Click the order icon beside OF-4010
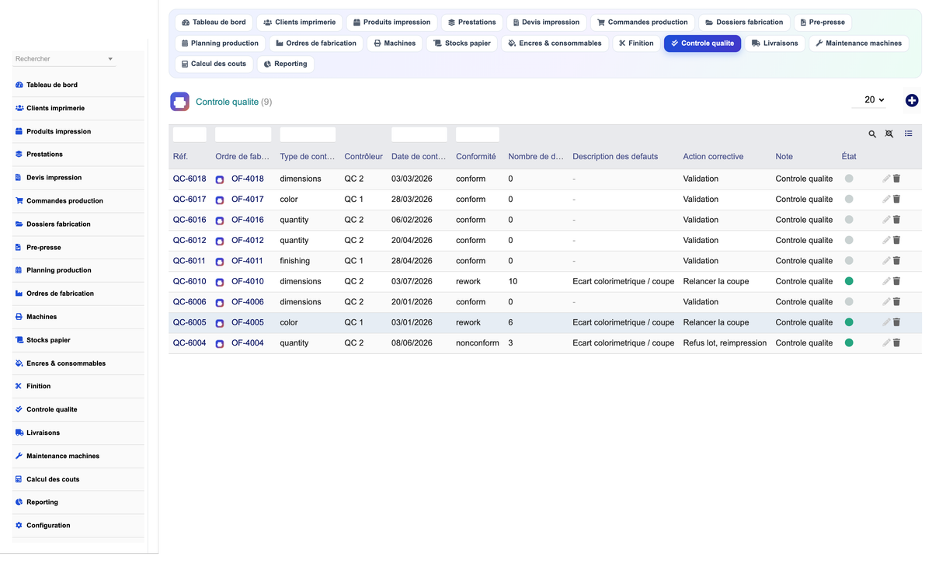The image size is (932, 577). coord(220,282)
